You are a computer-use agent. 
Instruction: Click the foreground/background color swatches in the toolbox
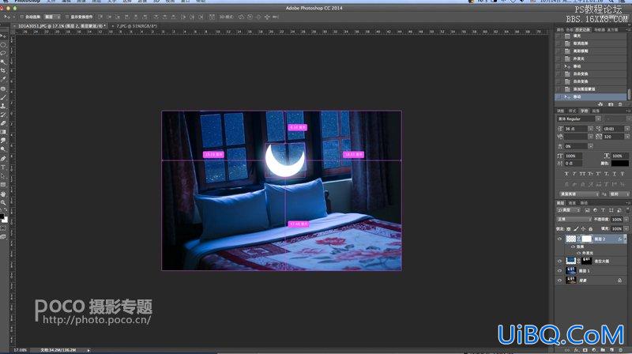[x=4, y=218]
